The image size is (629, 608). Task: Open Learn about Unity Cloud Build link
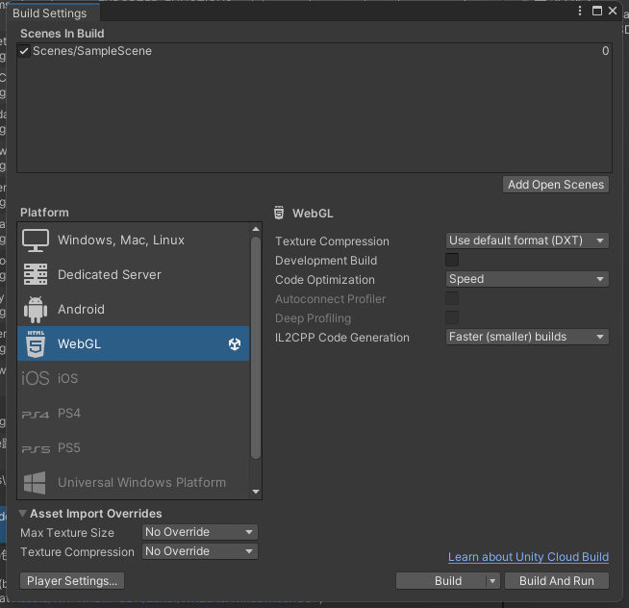pyautogui.click(x=528, y=557)
